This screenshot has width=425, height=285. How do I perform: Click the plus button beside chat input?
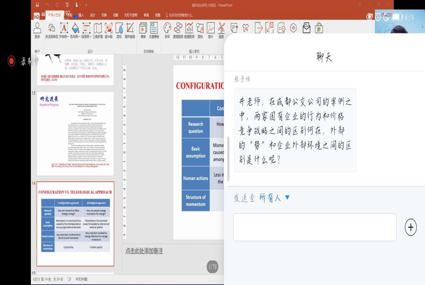tap(411, 227)
